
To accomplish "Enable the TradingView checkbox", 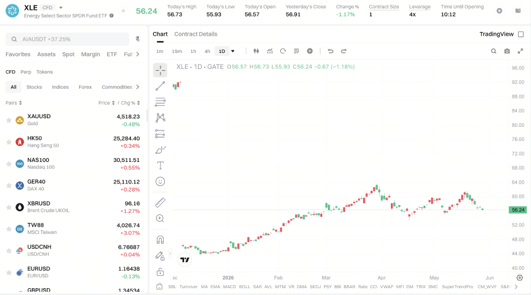I will click(x=521, y=34).
